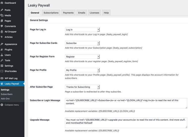Screen dimensions: 188x137
Task: Select the General tab
Action: 35,13
